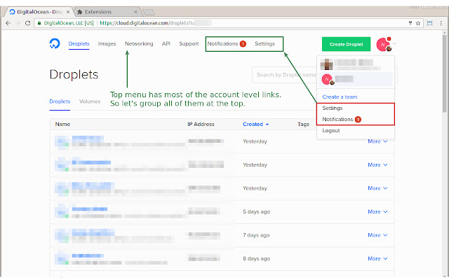This screenshot has height=280, width=449.
Task: Reload the page with refresh icon
Action: click(x=27, y=23)
